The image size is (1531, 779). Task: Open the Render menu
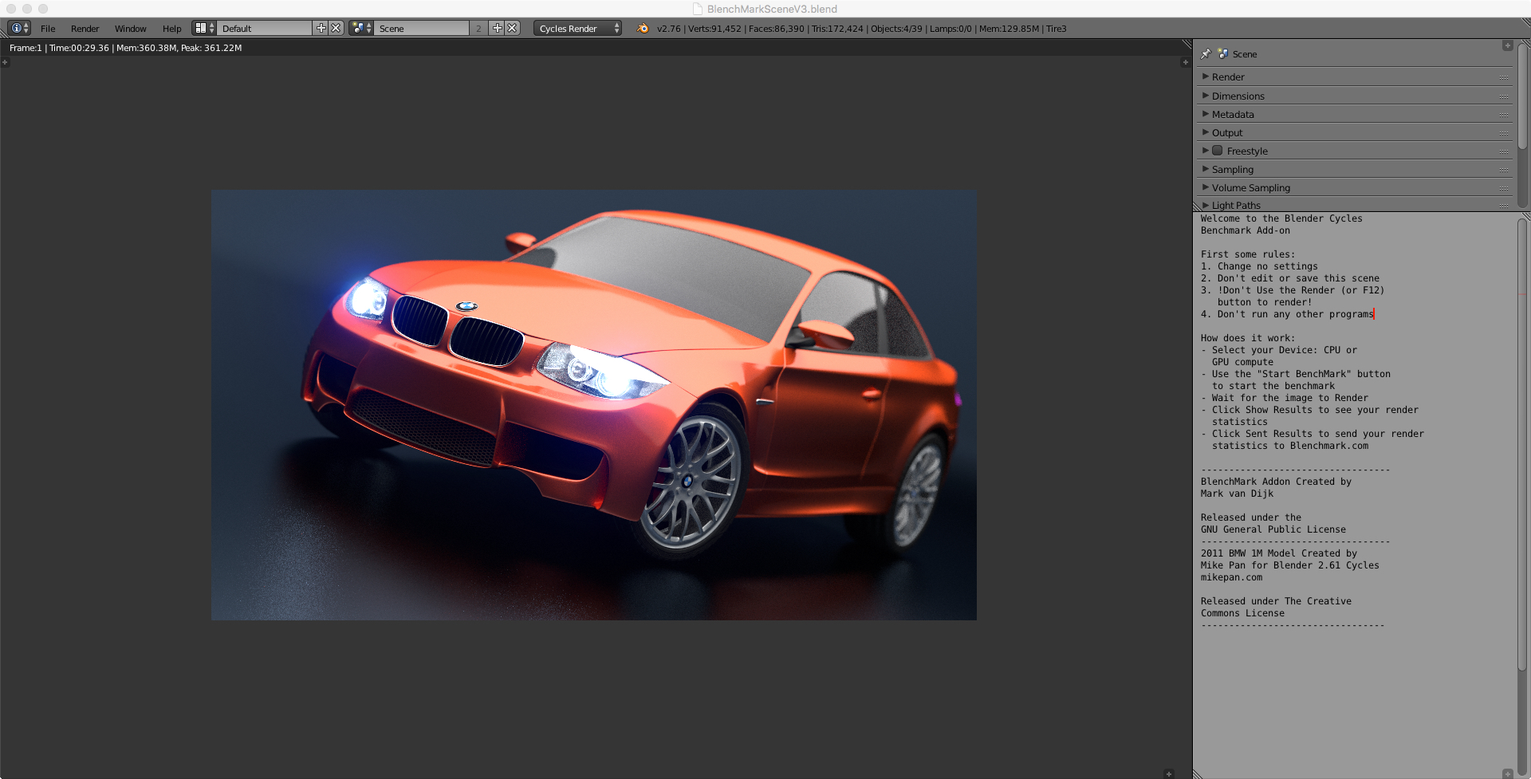click(85, 29)
